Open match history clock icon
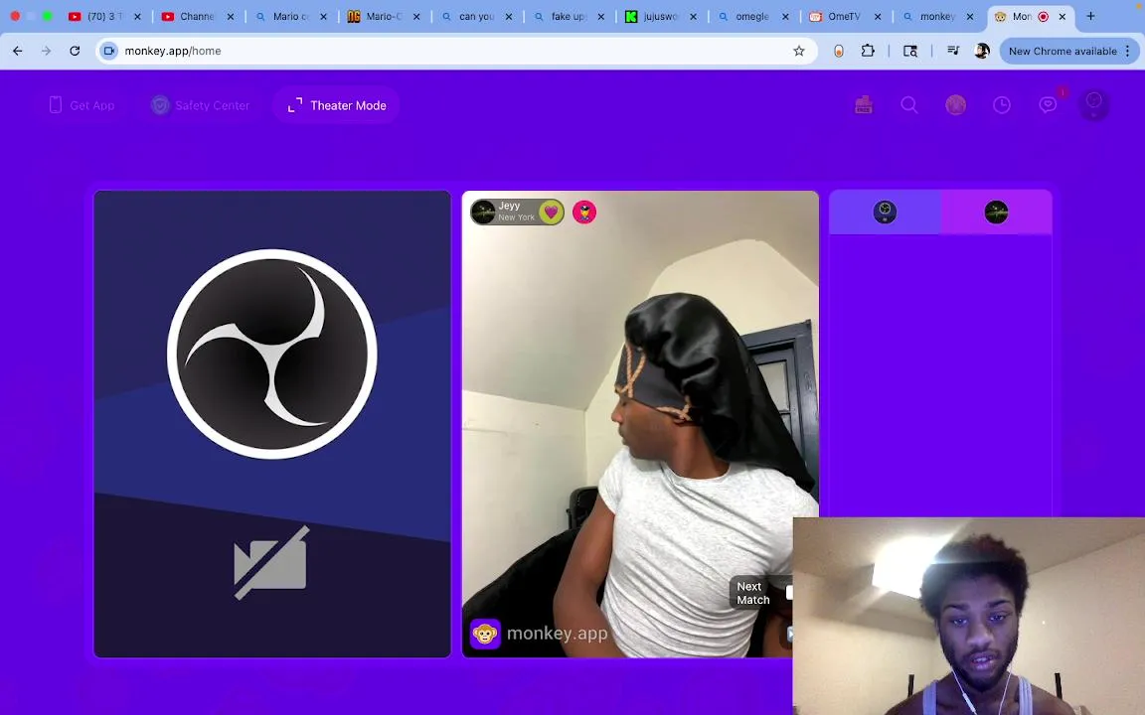 [x=1002, y=105]
